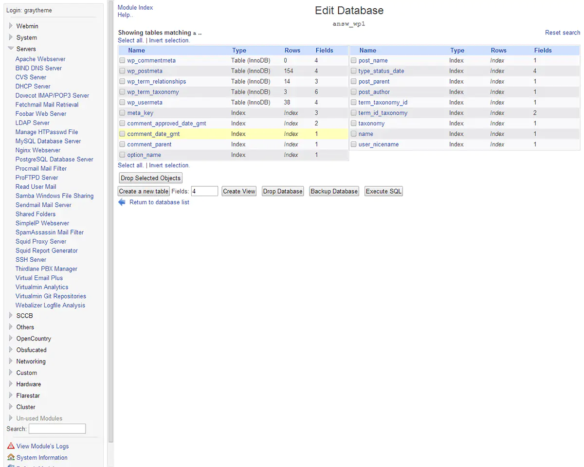This screenshot has height=467, width=584.
Task: Click the Backup Database button
Action: pyautogui.click(x=334, y=191)
